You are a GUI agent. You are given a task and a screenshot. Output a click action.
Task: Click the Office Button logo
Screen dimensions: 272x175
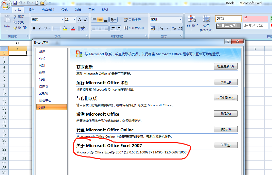pos(5,5)
